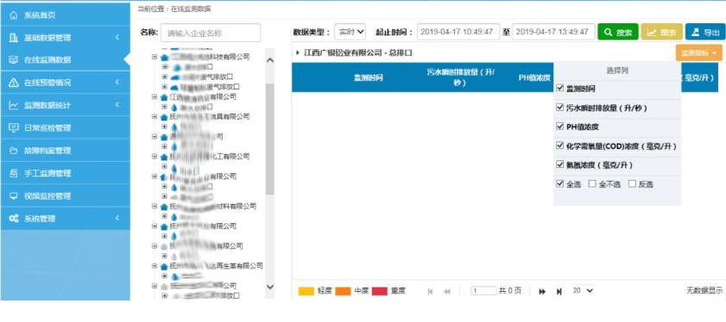
Task: Click the yellow 图表 chart button
Action: (661, 33)
